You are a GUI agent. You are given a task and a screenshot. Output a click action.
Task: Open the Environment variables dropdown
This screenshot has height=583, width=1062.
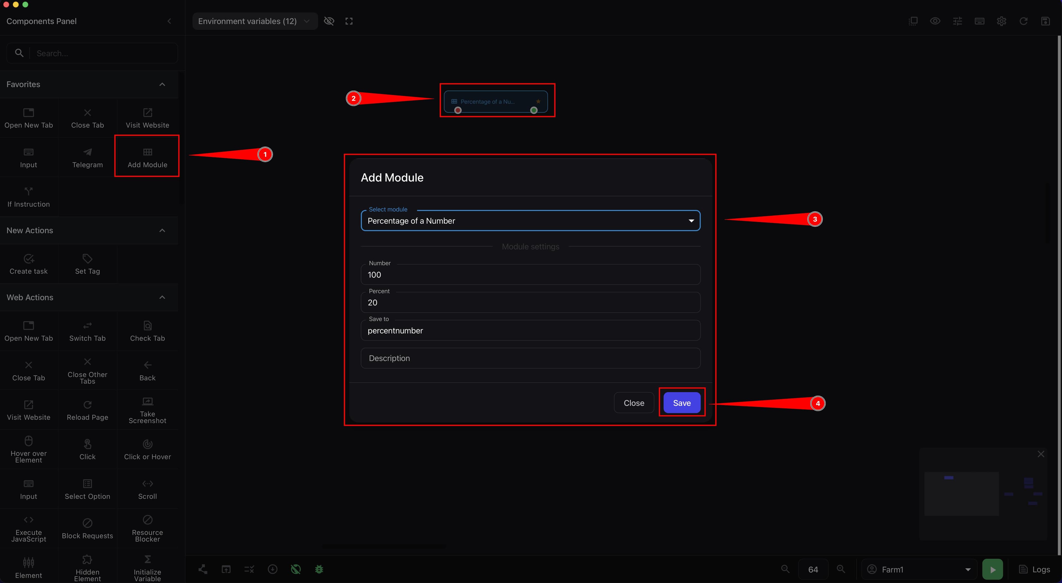(254, 21)
